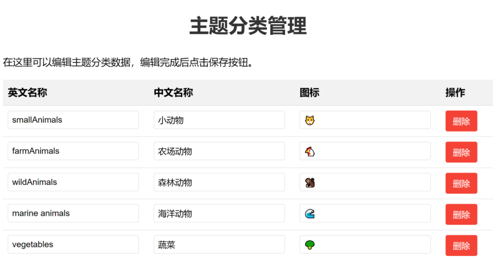Delete the farmAnimals category
Viewport: 498px width, 260px height.
(x=461, y=152)
